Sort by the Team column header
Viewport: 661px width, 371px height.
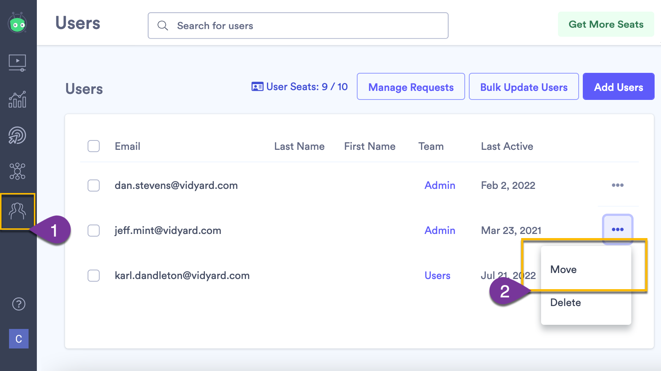coord(431,146)
